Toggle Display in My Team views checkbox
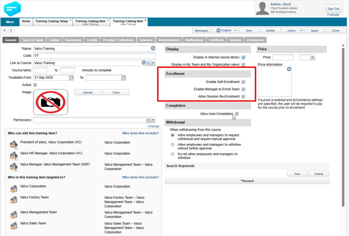The width and height of the screenshot is (349, 236). coord(243,65)
